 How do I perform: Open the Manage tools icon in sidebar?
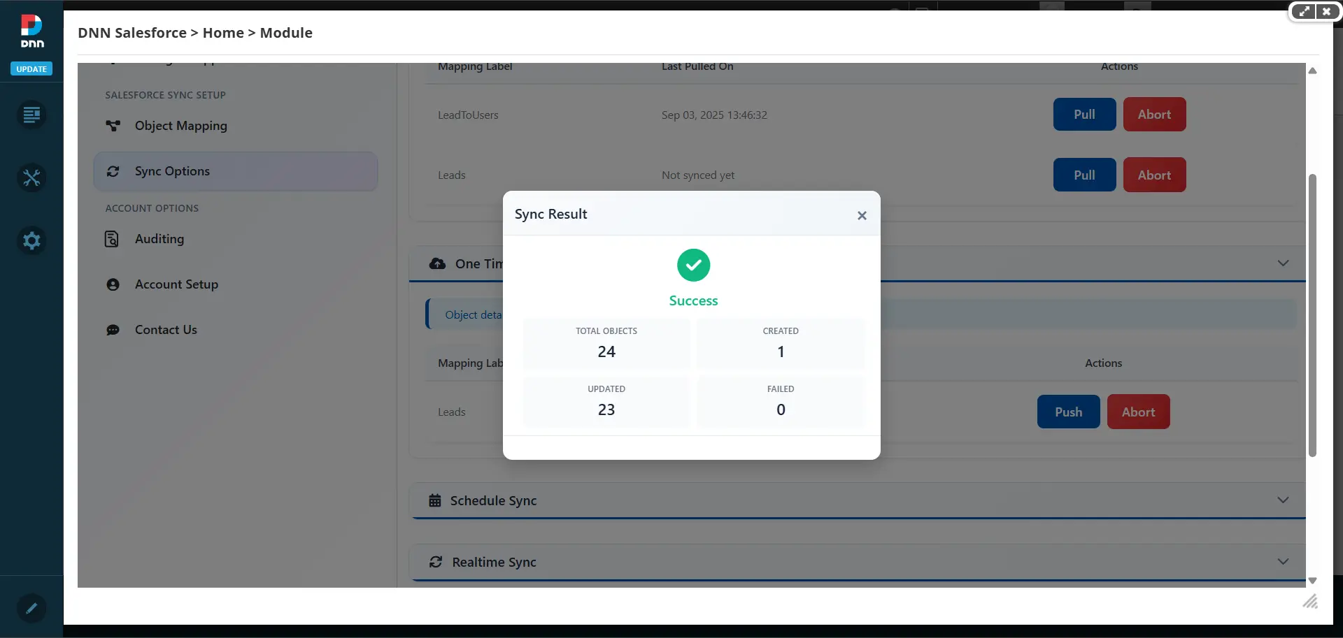click(31, 177)
